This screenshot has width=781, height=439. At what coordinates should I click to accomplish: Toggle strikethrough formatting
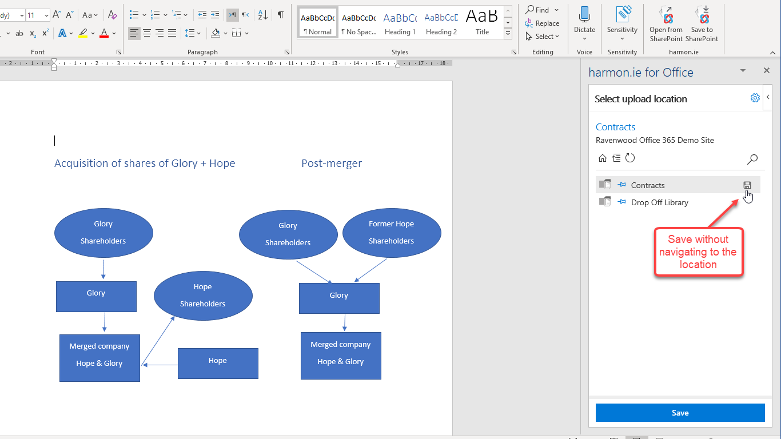[19, 34]
